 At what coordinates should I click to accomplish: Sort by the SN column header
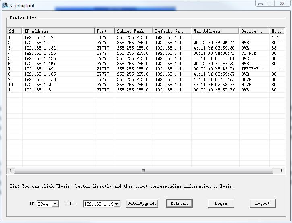pos(14,31)
